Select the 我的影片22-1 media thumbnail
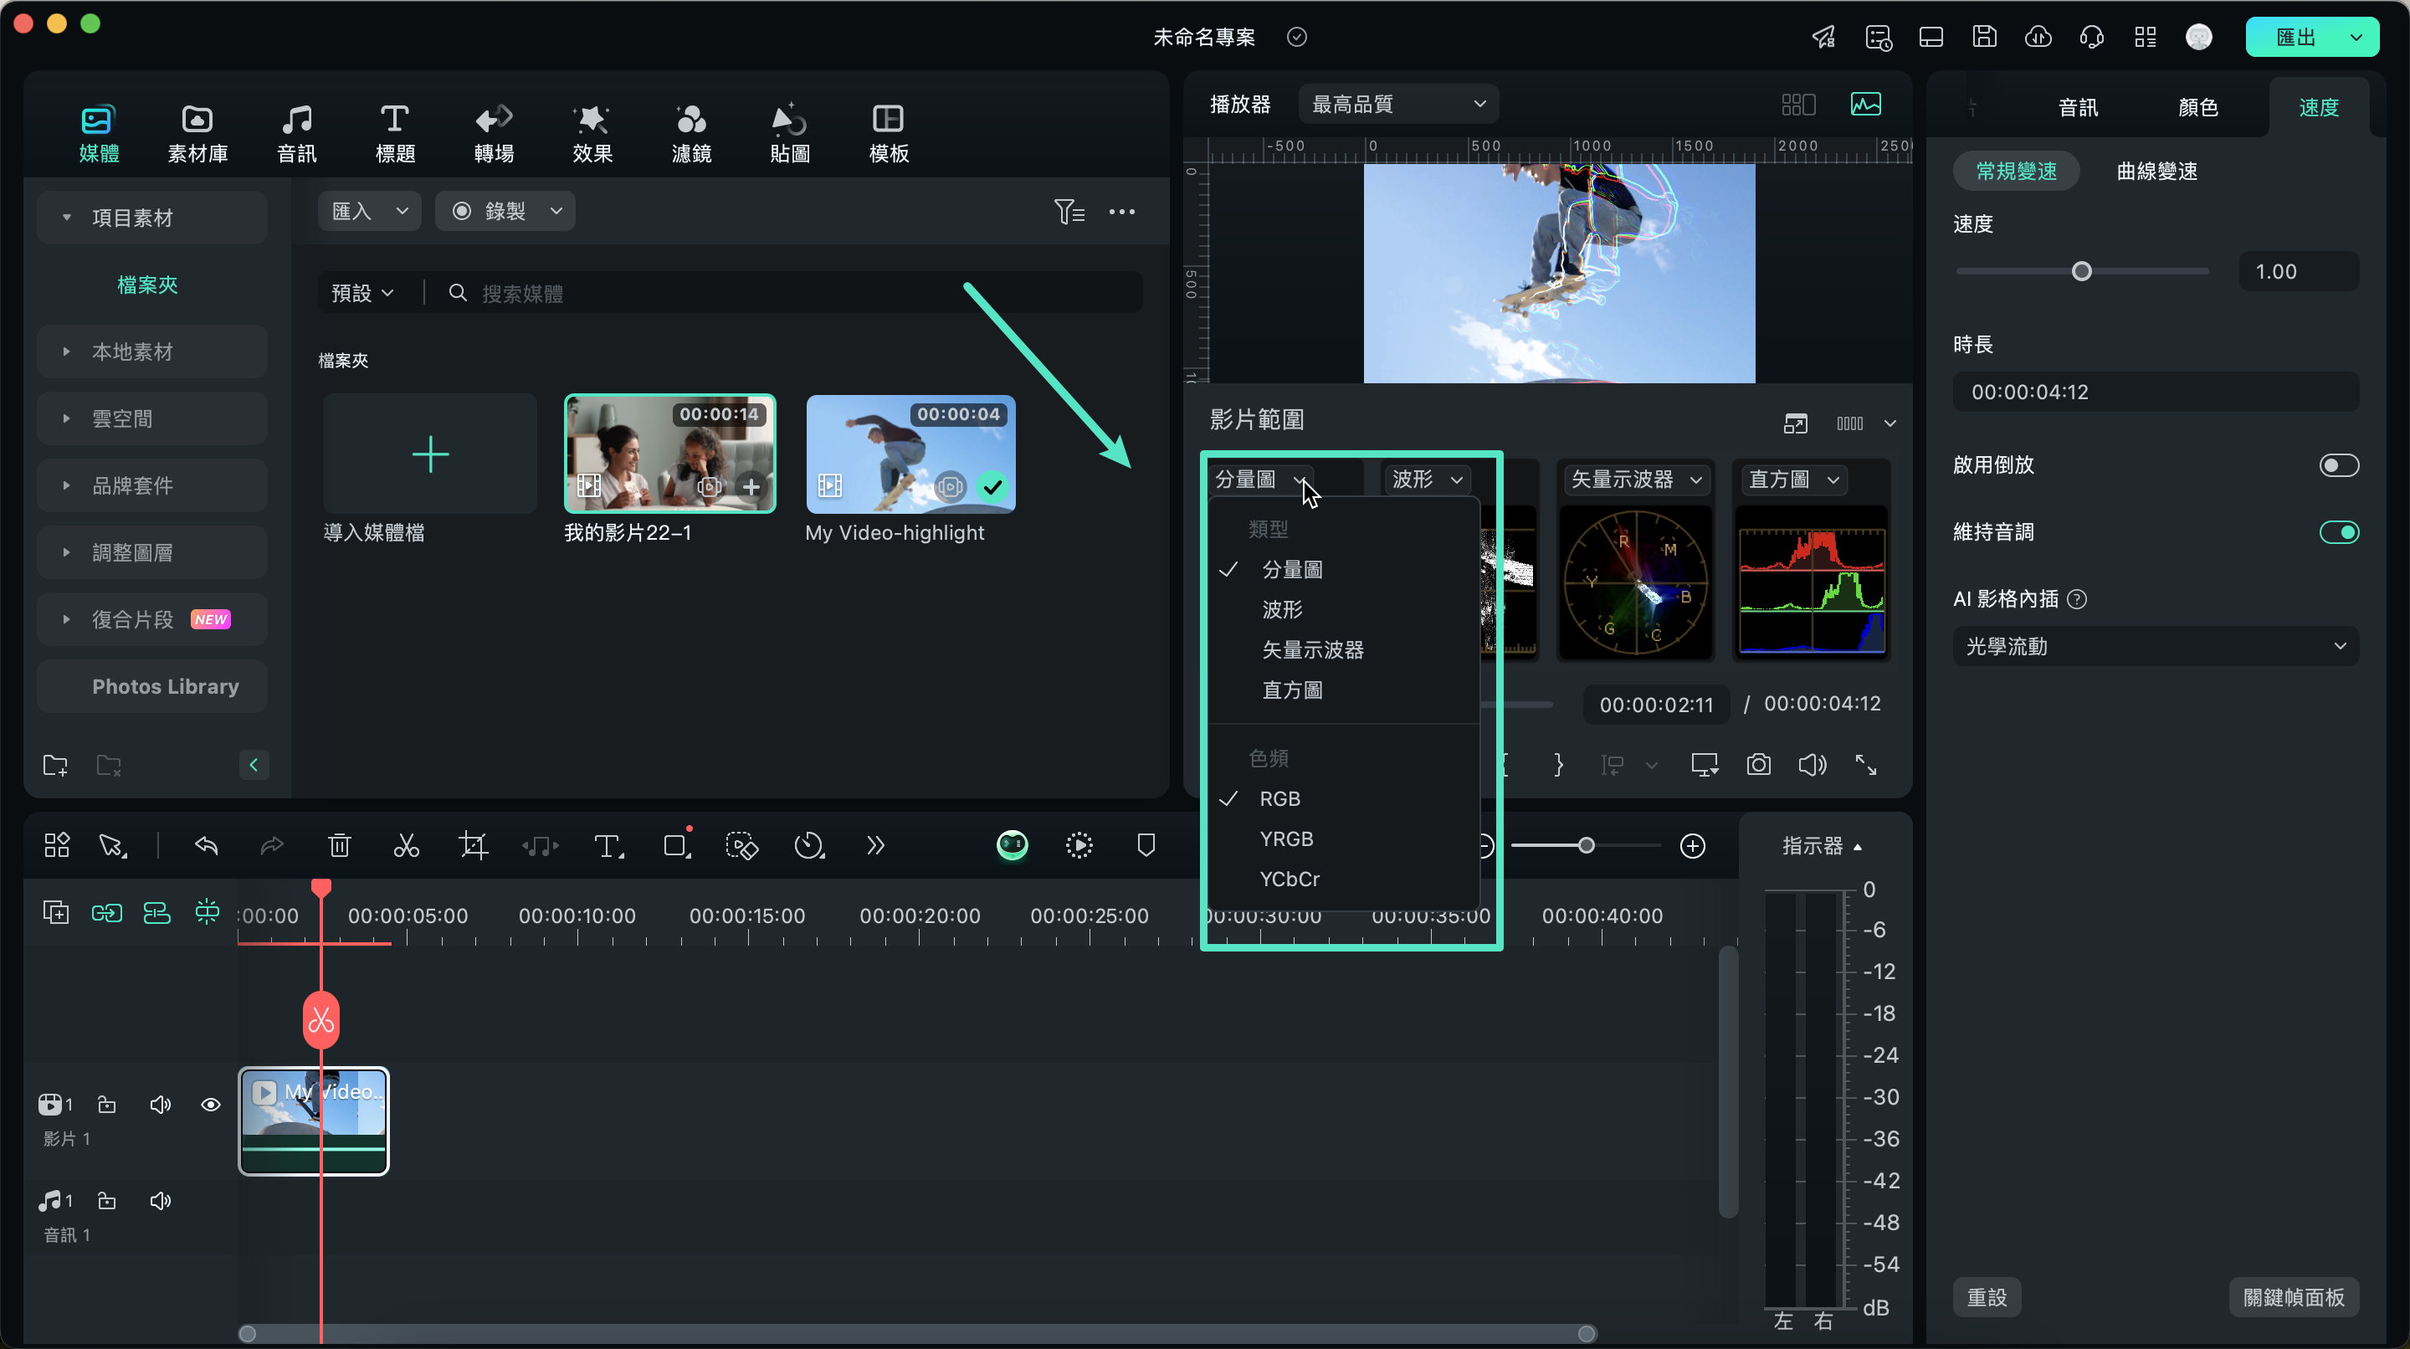The width and height of the screenshot is (2410, 1349). tap(669, 454)
